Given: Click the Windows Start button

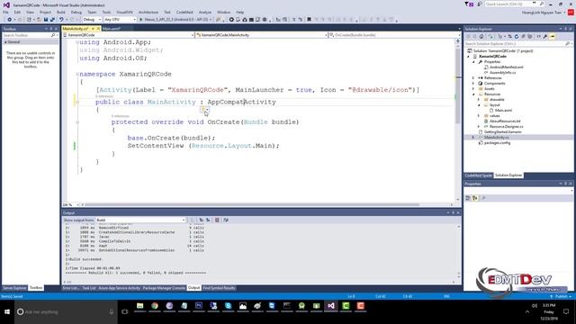Looking at the screenshot, I should [x=7, y=312].
